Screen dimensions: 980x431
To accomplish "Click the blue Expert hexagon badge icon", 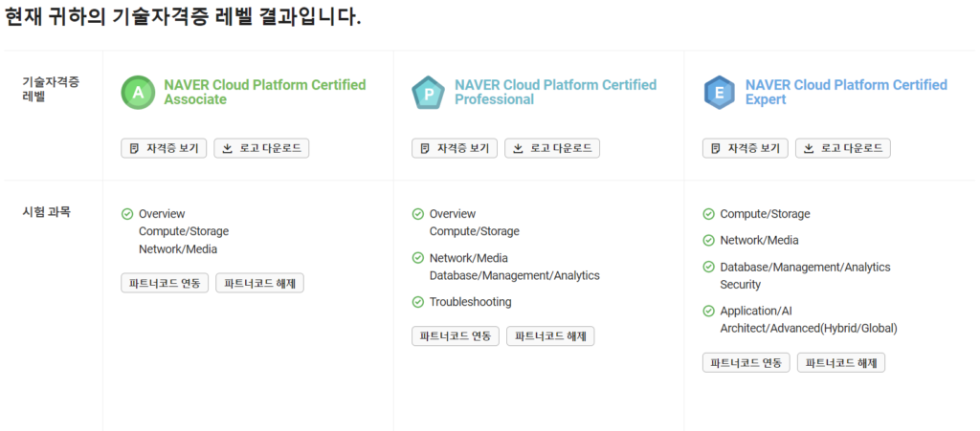I will click(x=720, y=93).
